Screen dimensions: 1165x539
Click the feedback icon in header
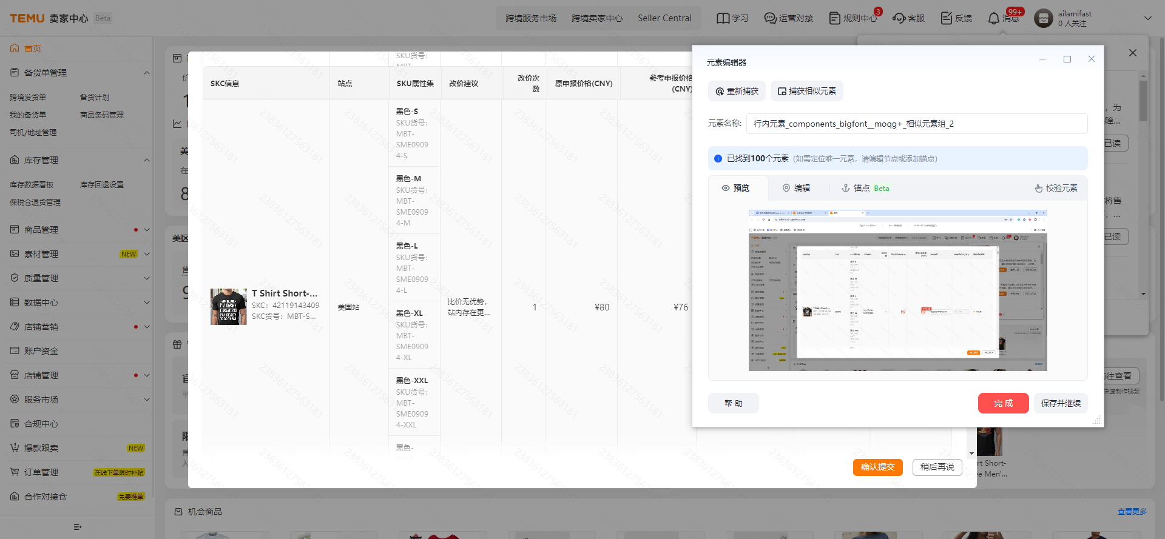946,19
